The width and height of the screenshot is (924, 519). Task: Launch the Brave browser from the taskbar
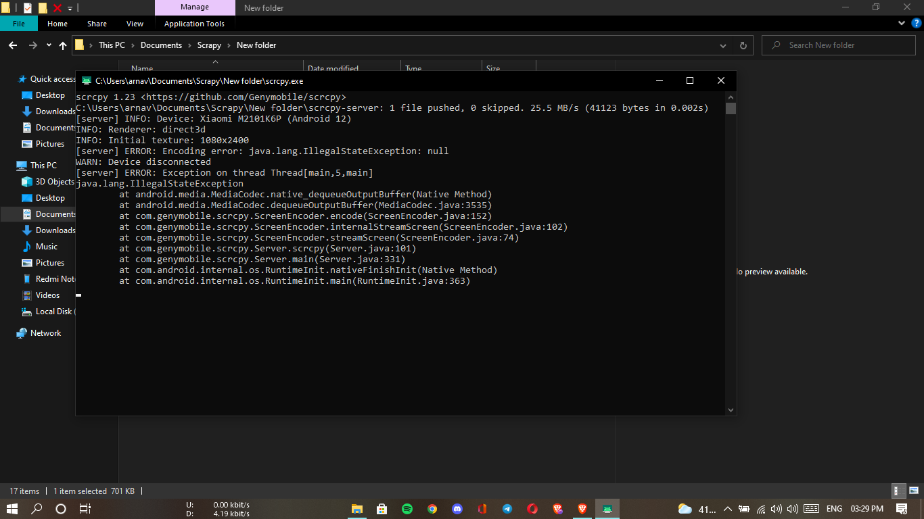coord(582,509)
